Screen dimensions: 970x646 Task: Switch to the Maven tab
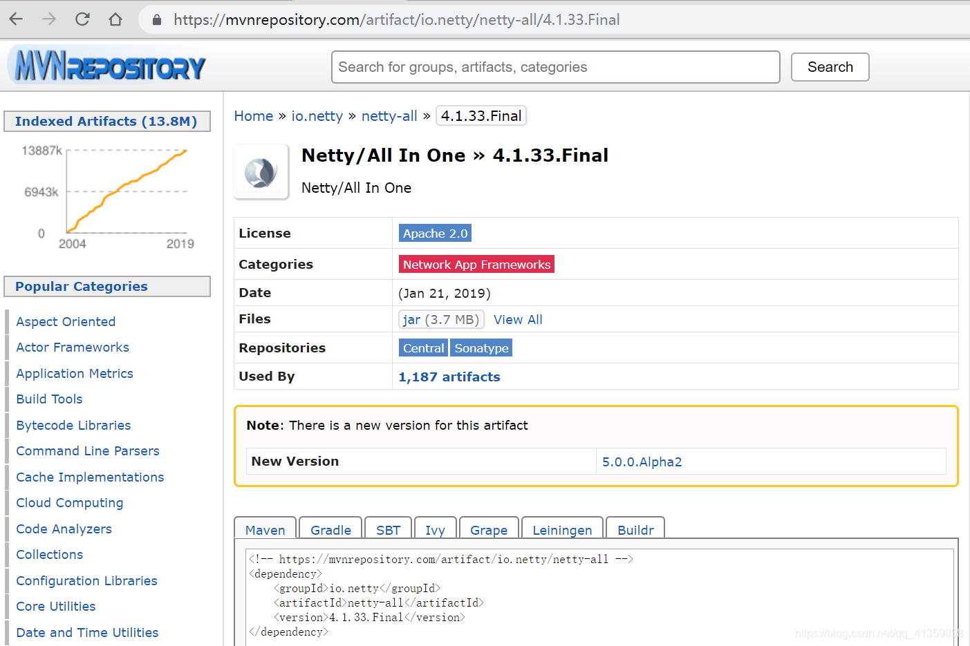265,529
